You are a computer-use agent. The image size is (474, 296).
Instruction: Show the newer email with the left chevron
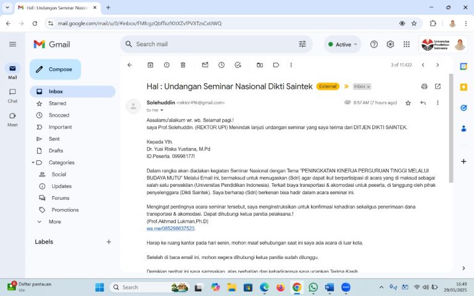pyautogui.click(x=423, y=65)
